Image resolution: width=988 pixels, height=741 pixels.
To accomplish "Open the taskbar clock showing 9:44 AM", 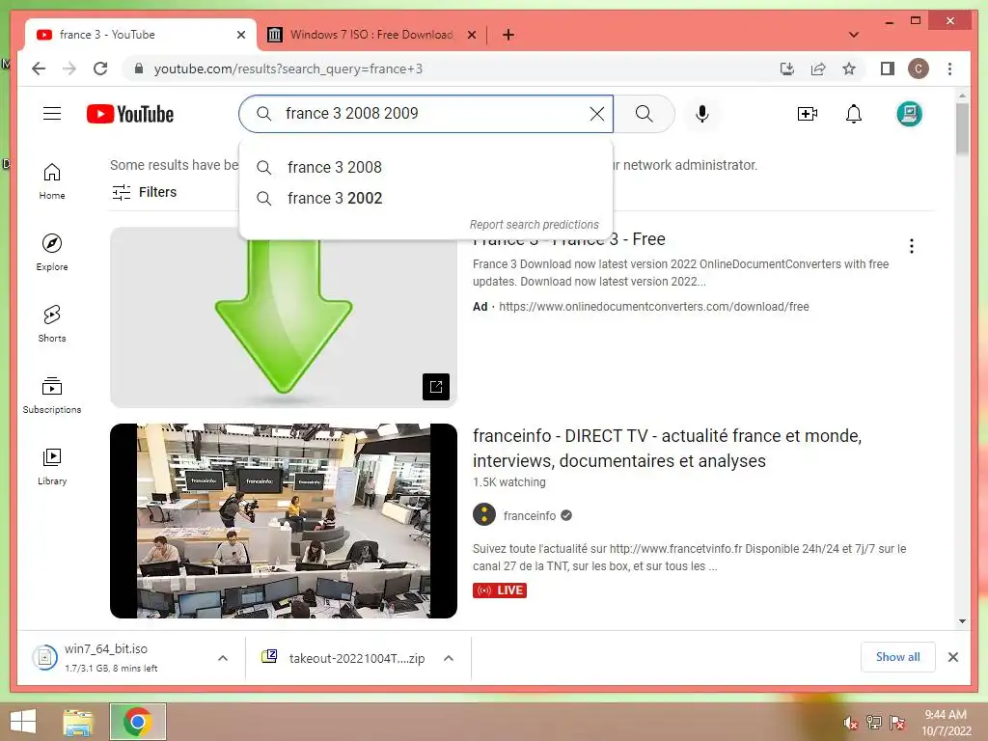I will pyautogui.click(x=946, y=723).
